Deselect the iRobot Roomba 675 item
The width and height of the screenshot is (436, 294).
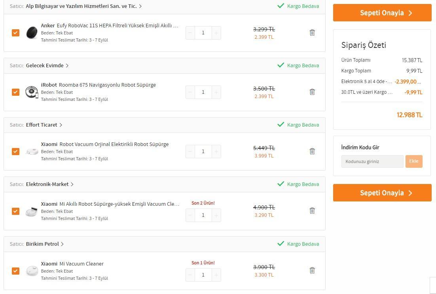(x=15, y=92)
